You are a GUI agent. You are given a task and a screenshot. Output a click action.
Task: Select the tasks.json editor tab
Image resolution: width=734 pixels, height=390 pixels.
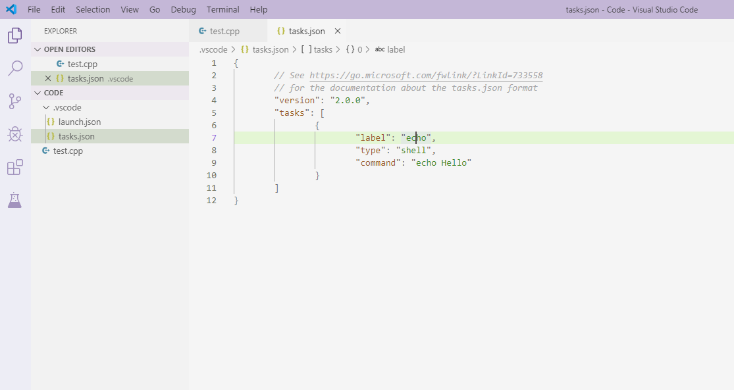[x=307, y=31]
